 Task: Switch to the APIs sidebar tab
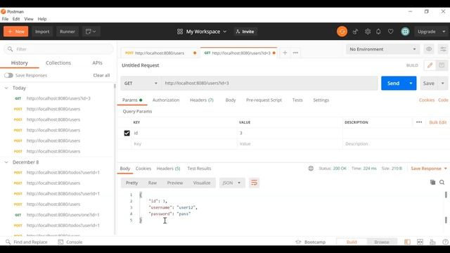tap(97, 63)
